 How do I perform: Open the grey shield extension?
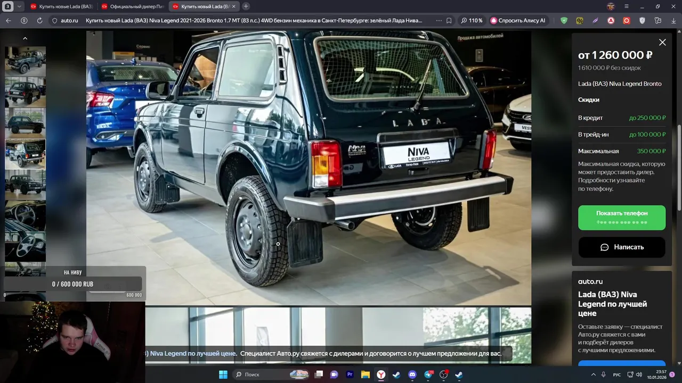[642, 21]
